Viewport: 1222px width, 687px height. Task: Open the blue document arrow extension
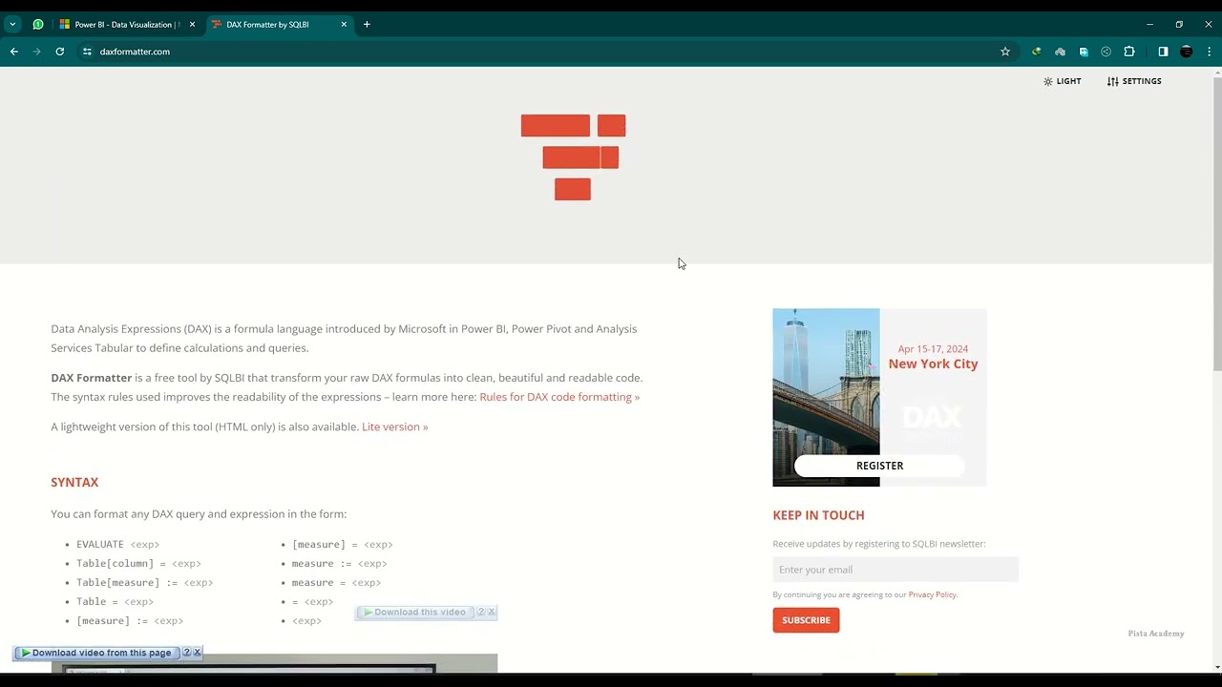click(1084, 52)
